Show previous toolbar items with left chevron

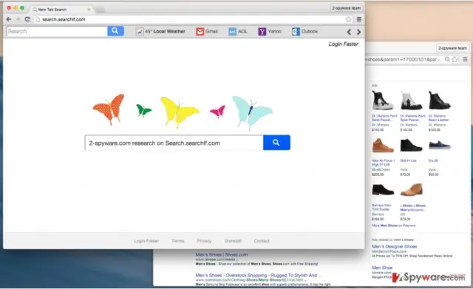pyautogui.click(x=349, y=32)
